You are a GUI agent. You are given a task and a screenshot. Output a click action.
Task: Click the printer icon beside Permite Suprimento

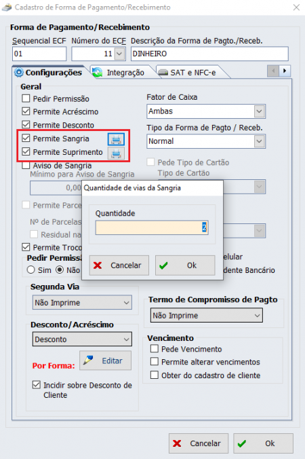pyautogui.click(x=116, y=153)
